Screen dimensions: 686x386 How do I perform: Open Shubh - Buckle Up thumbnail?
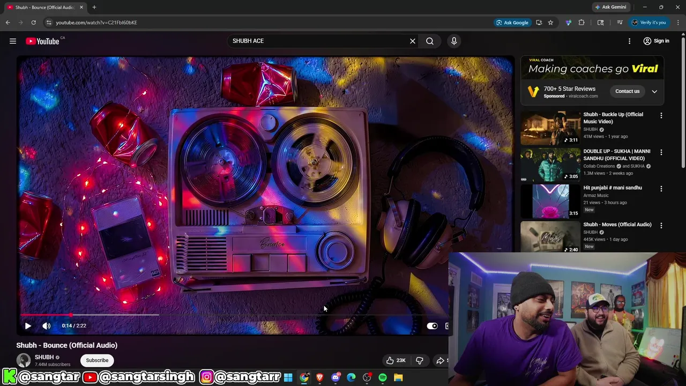[x=550, y=128]
